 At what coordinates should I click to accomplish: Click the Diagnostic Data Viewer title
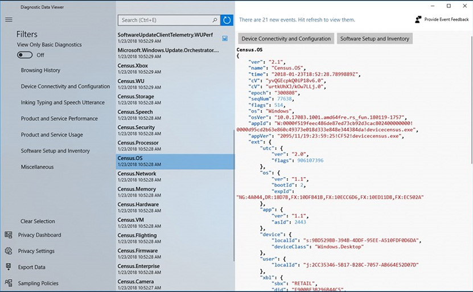click(x=42, y=7)
